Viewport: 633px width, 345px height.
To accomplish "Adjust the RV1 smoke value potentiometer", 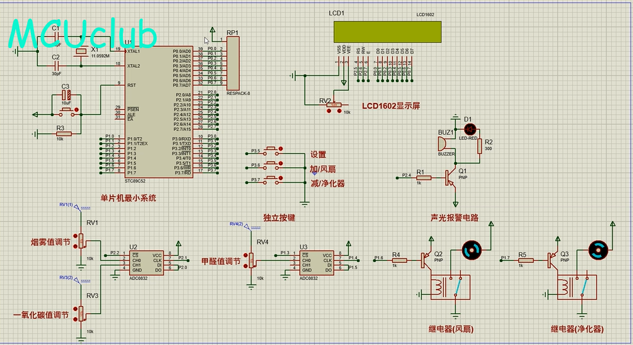I will tap(82, 241).
